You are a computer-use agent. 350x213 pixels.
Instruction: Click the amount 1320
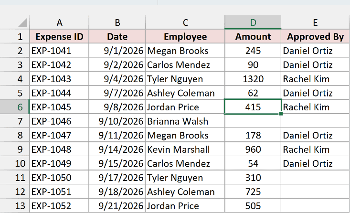pos(253,79)
